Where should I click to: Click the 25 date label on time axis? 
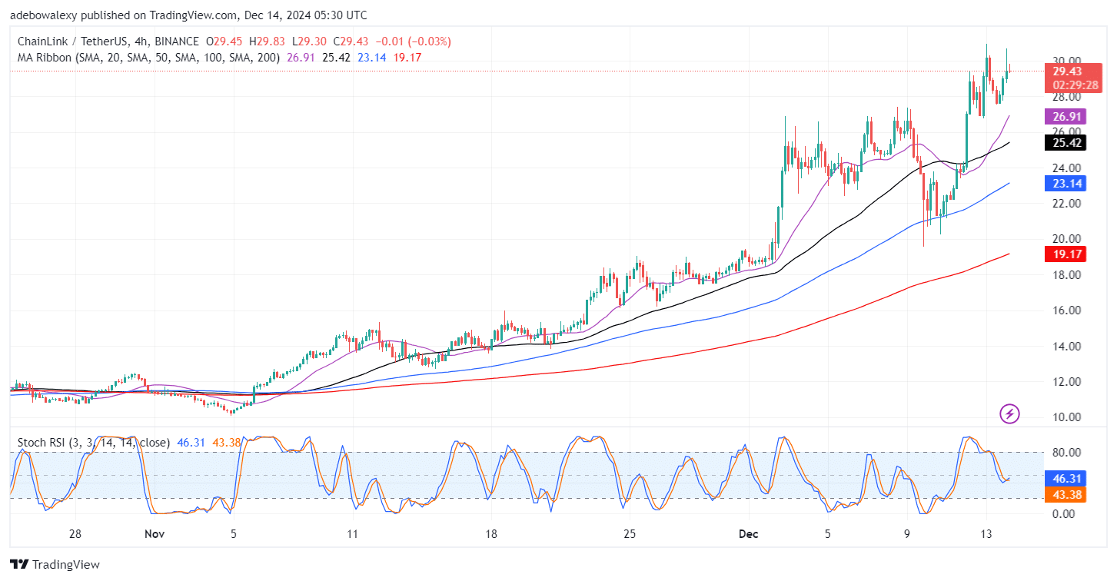(629, 534)
